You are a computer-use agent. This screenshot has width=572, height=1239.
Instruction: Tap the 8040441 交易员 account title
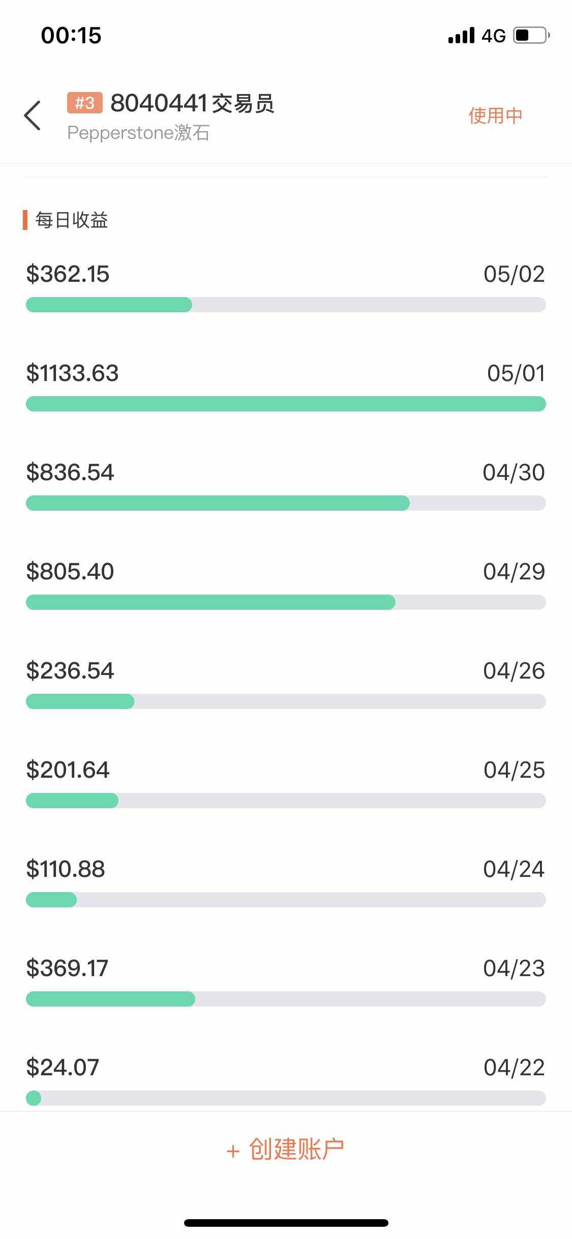(x=192, y=103)
